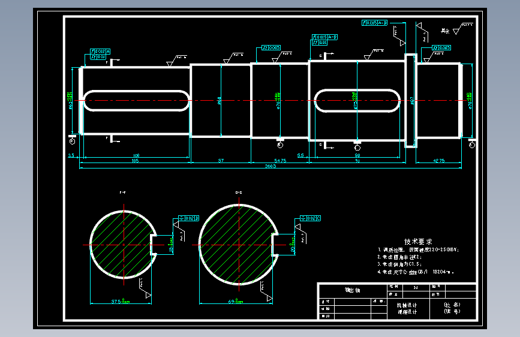Click the 57.5 section depth dimension
This screenshot has width=520, height=337.
[121, 301]
